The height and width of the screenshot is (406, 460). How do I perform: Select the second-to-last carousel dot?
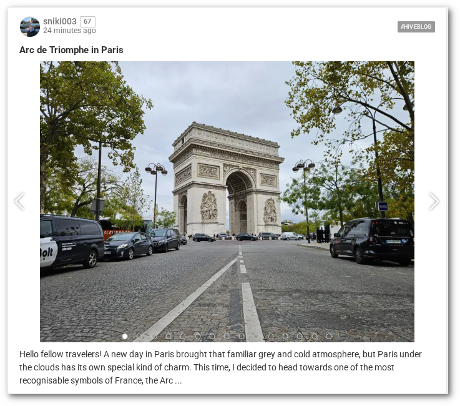314,337
